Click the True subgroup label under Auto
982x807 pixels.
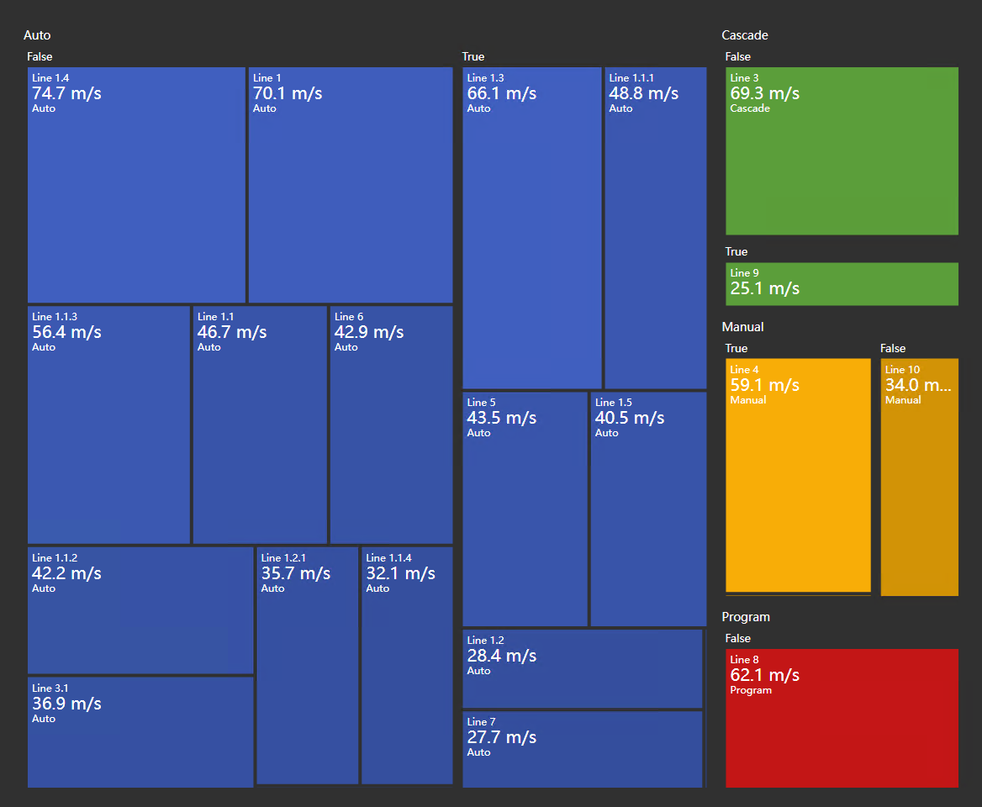pyautogui.click(x=473, y=56)
